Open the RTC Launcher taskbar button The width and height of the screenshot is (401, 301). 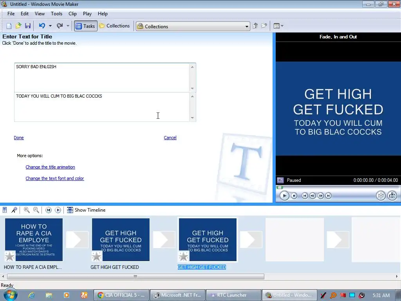click(x=233, y=295)
